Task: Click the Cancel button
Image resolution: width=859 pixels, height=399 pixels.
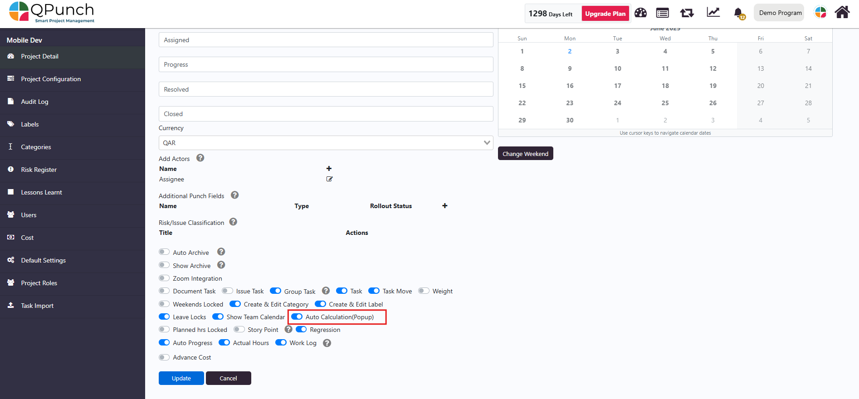Action: 228,378
